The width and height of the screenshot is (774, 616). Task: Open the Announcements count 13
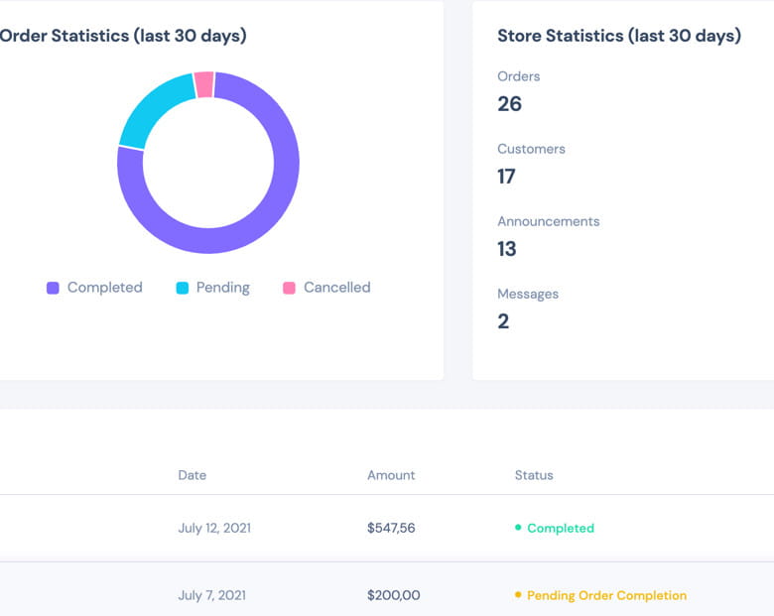506,249
